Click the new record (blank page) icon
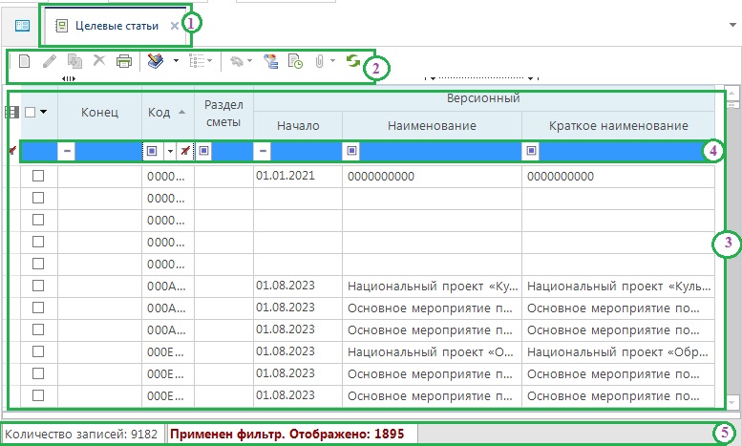742x446 pixels. (24, 62)
